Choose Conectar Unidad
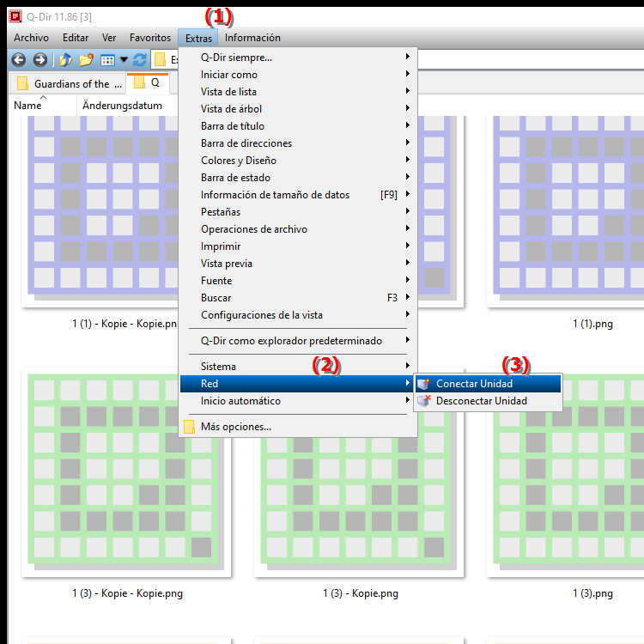 489,384
